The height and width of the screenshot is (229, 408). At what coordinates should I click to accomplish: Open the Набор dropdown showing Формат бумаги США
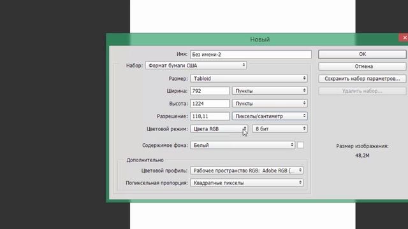[x=196, y=66]
